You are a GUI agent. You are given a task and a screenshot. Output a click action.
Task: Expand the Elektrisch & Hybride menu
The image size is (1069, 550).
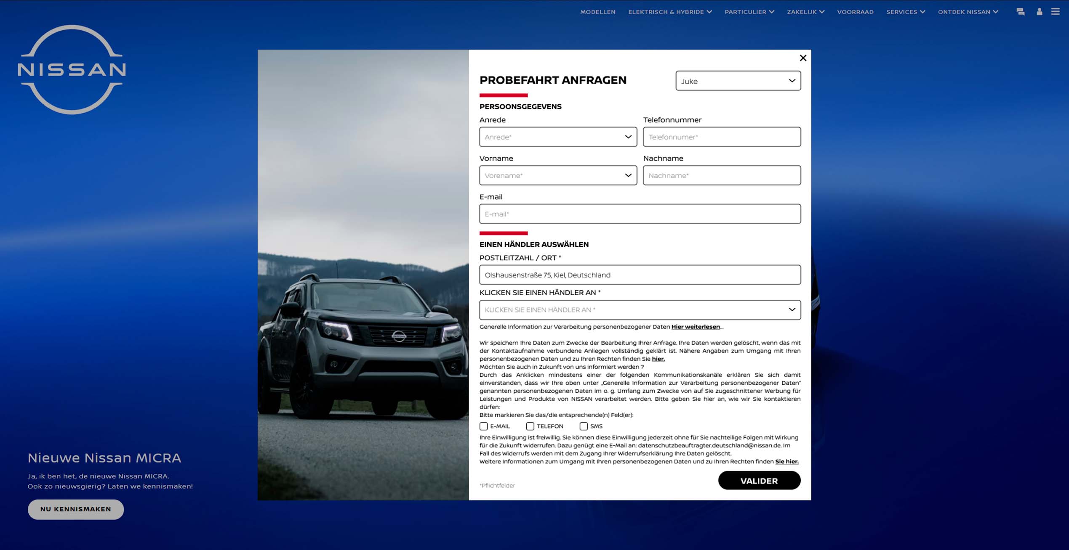point(670,12)
